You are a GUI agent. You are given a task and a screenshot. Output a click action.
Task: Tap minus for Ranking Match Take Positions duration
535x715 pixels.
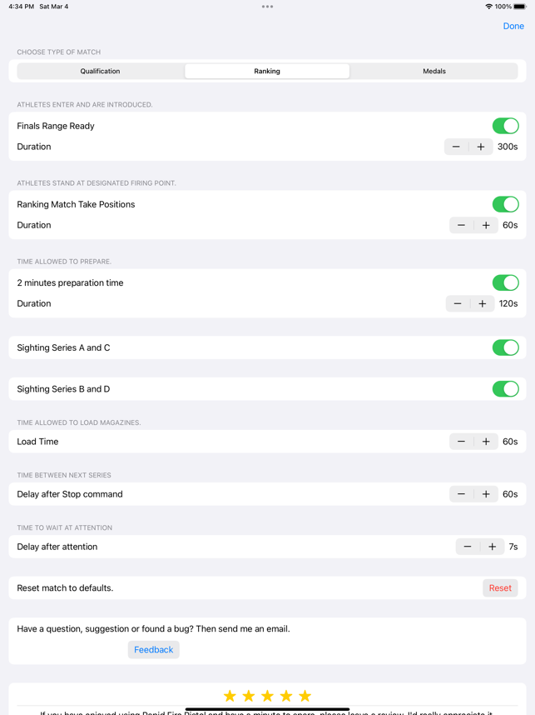click(x=462, y=225)
